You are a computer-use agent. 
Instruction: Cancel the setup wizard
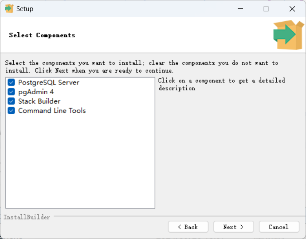pyautogui.click(x=279, y=227)
